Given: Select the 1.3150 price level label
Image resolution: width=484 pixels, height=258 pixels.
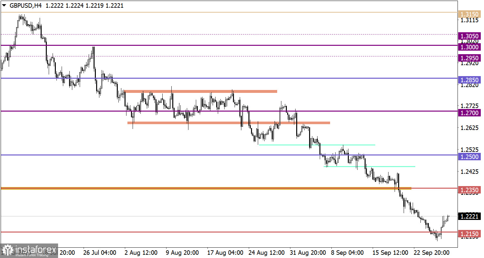Looking at the screenshot, I should click(470, 14).
